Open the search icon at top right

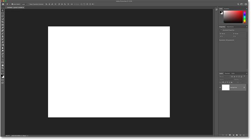238,4
